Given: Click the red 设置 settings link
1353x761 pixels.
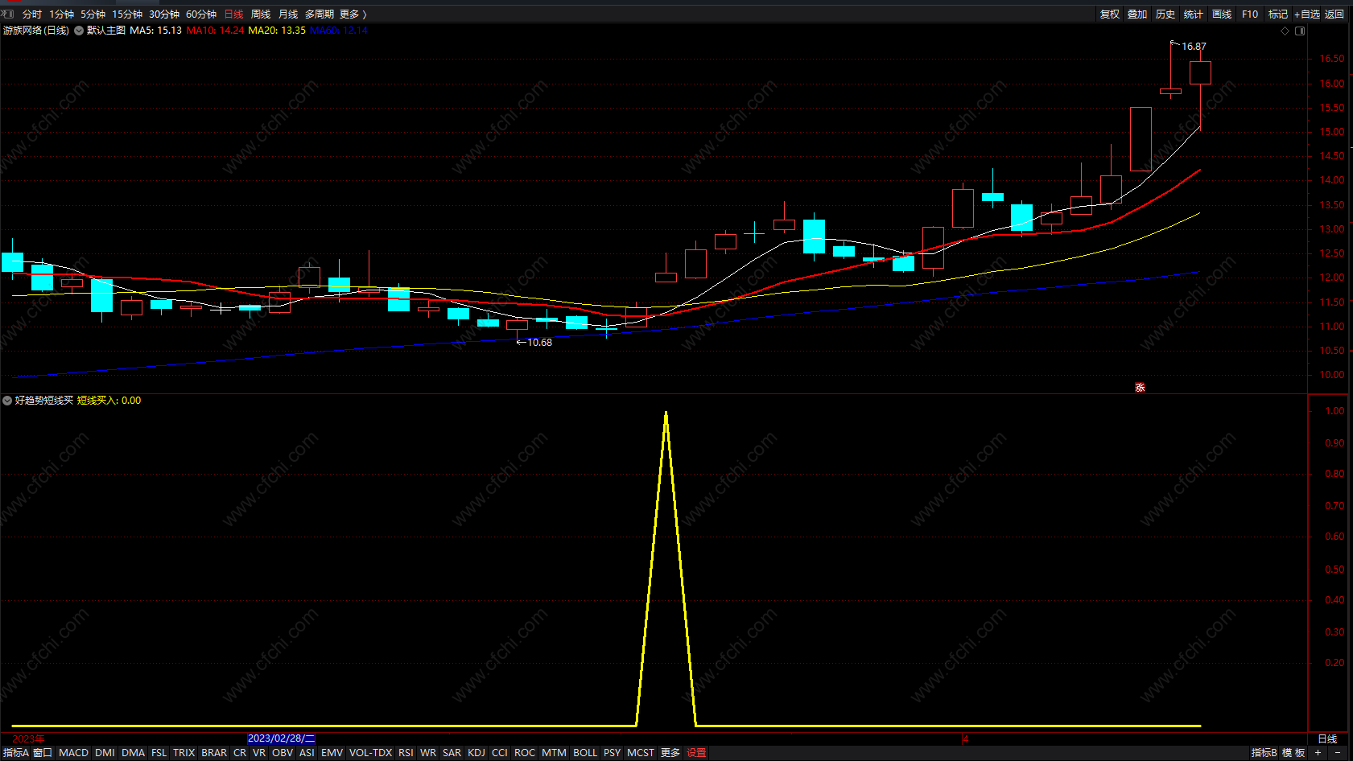Looking at the screenshot, I should point(696,753).
